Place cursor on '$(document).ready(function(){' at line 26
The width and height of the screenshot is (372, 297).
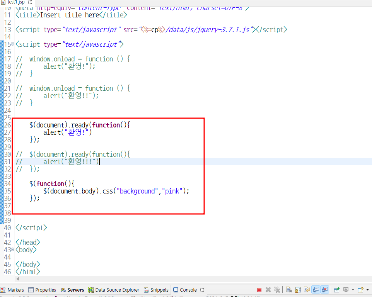pyautogui.click(x=80, y=125)
